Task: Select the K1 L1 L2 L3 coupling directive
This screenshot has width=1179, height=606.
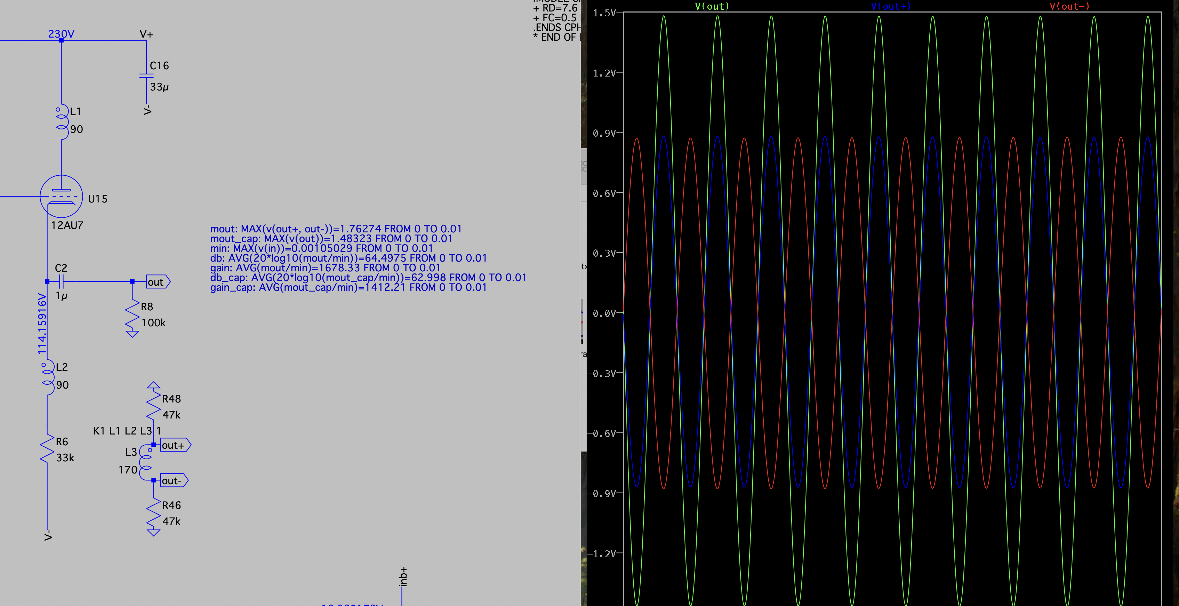Action: coord(127,431)
